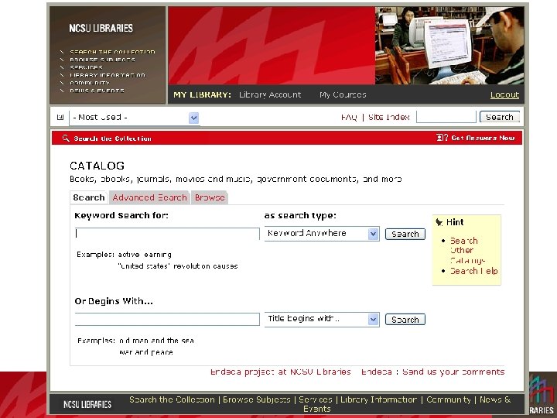This screenshot has width=557, height=418.
Task: Switch to the Advanced Search tab
Action: (x=149, y=197)
